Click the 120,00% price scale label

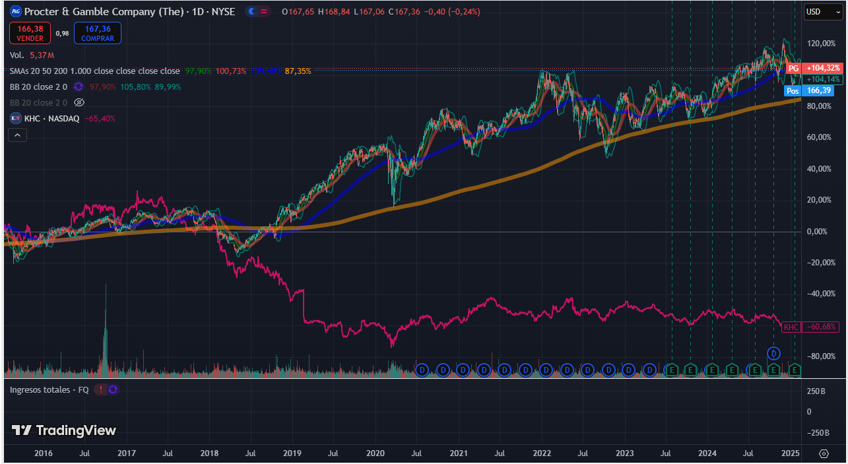822,44
